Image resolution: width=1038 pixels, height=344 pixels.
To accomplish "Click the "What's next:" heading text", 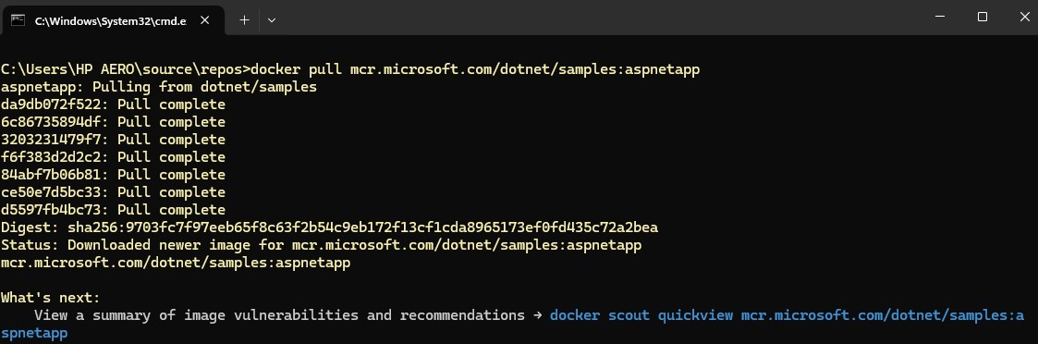I will tap(51, 299).
